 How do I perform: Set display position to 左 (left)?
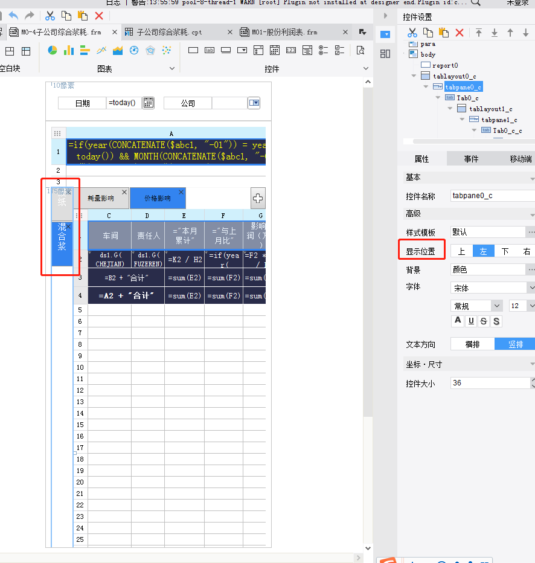click(x=483, y=251)
